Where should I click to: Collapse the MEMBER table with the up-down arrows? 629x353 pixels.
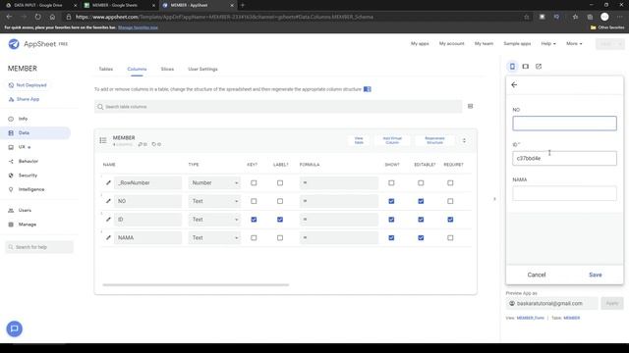[x=464, y=140]
